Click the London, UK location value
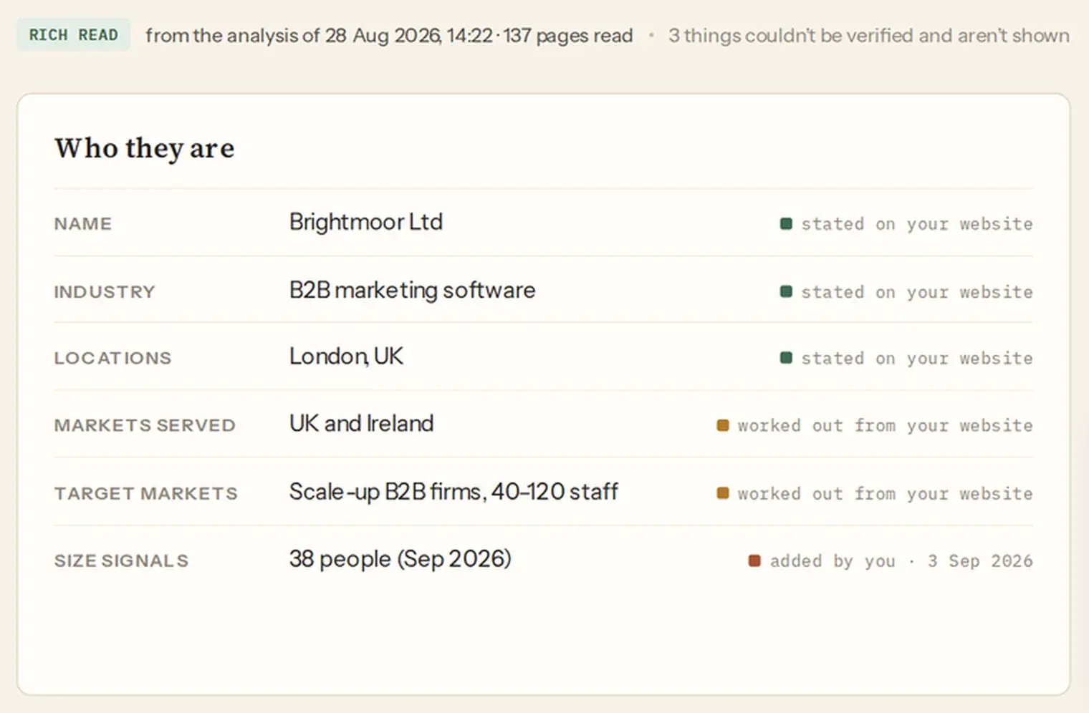Image resolution: width=1089 pixels, height=713 pixels. [346, 356]
